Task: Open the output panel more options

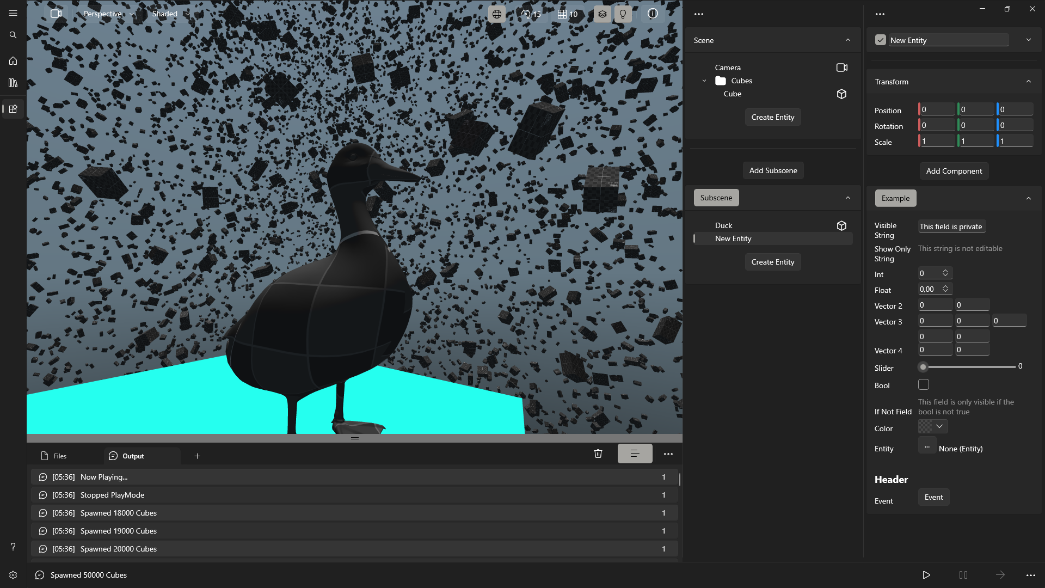Action: [x=668, y=454]
